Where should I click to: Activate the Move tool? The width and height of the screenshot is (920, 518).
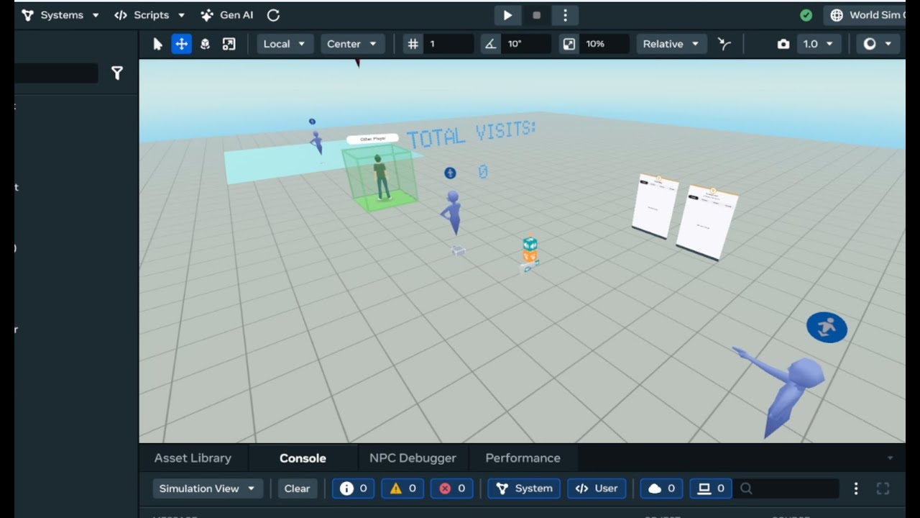(181, 44)
